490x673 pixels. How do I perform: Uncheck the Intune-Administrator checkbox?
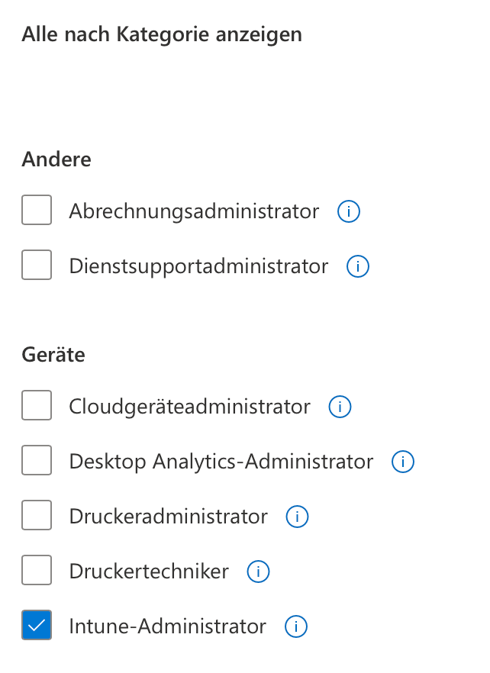[x=37, y=625]
